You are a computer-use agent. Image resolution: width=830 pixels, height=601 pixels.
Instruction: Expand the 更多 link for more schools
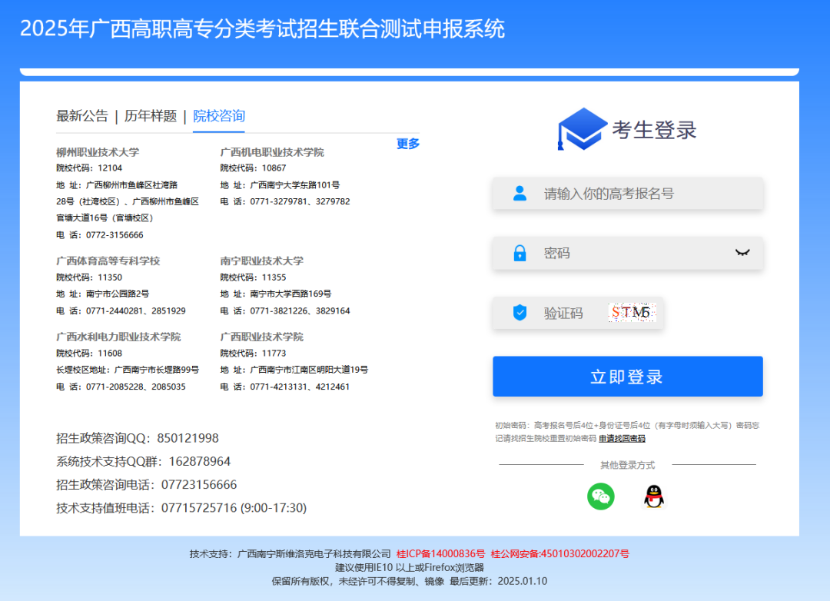pos(408,144)
